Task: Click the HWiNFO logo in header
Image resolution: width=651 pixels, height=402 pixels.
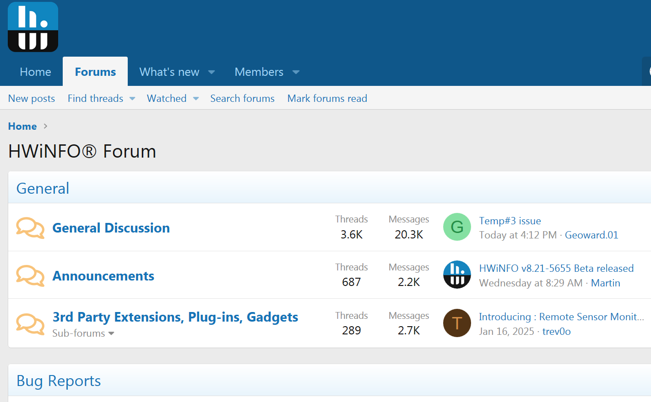Action: (33, 27)
